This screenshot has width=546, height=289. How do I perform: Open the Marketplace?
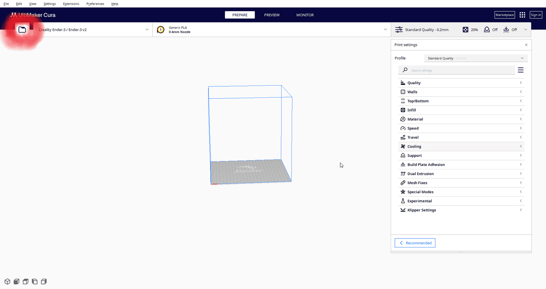(x=505, y=15)
